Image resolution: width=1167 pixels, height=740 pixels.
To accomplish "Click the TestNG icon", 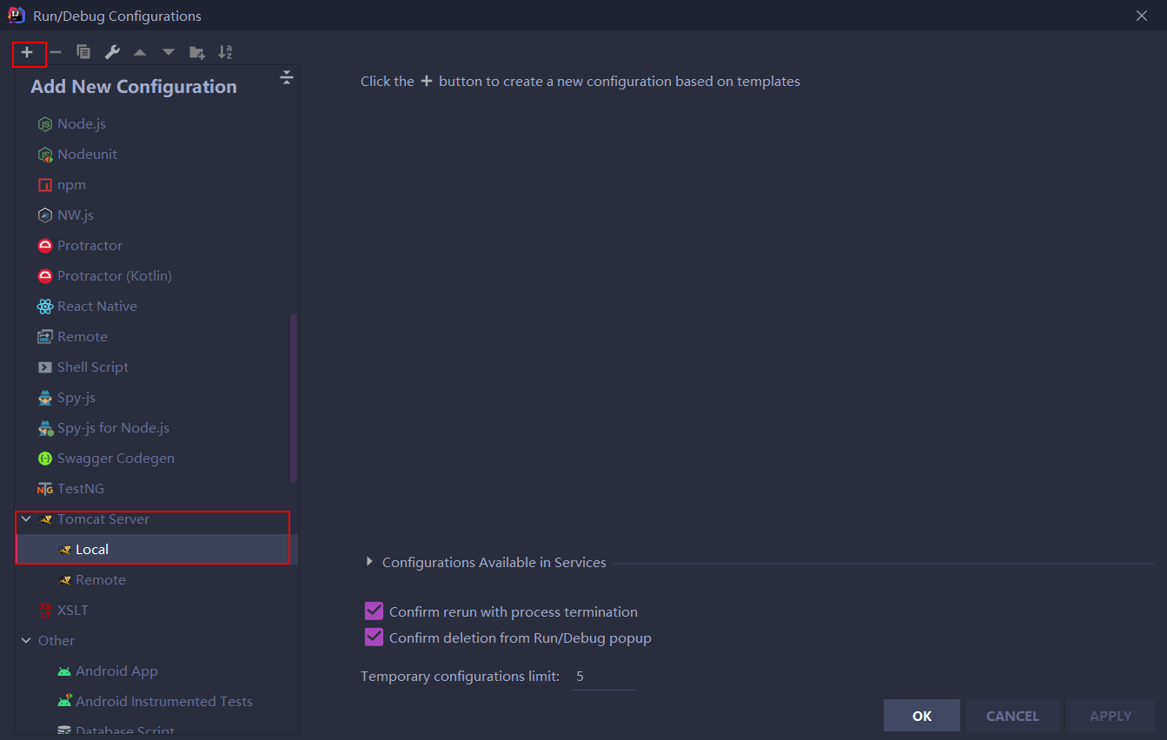I will point(45,489).
